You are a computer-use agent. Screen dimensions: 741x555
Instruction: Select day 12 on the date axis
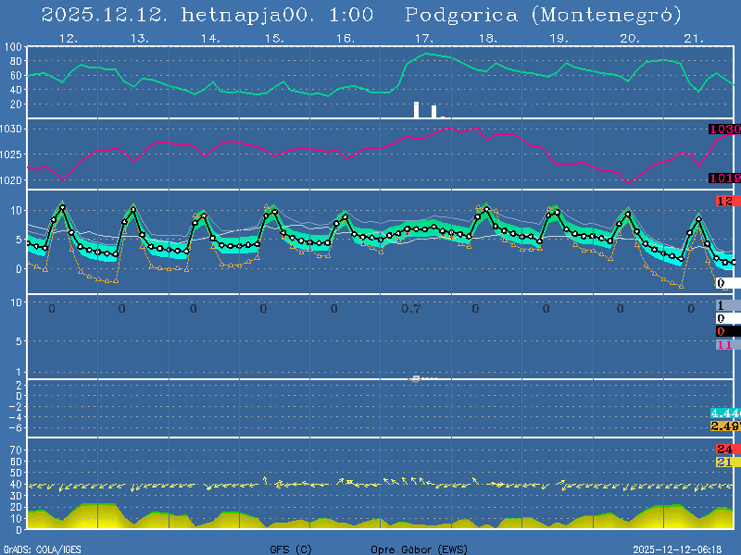click(67, 39)
